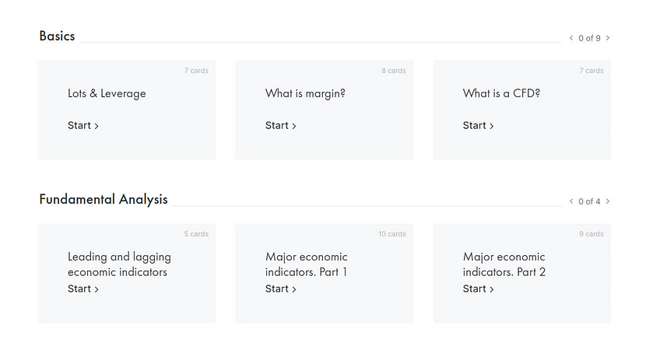Click the 0 of 9 page counter

tap(589, 38)
